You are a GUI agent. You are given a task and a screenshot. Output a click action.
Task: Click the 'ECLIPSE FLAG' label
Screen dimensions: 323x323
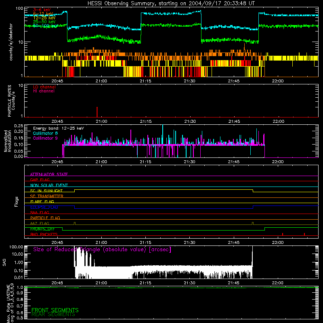44,207
